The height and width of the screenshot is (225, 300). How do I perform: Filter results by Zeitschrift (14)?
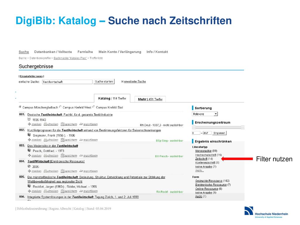(x=204, y=159)
